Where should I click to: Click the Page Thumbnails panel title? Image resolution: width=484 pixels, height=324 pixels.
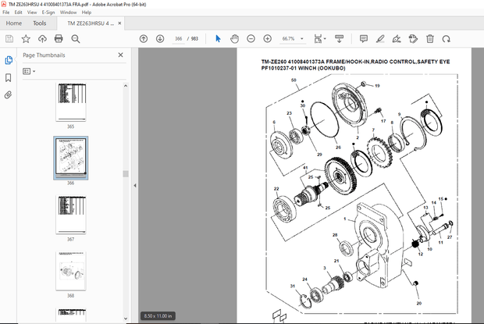click(44, 55)
